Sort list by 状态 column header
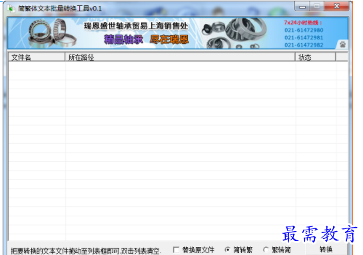The height and width of the screenshot is (255, 363). (315, 57)
